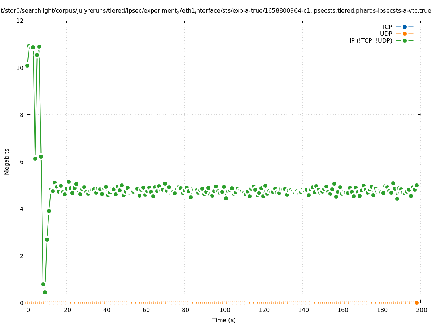Click the orange UDP data point on the x-axis
This screenshot has width=432, height=325.
416,303
